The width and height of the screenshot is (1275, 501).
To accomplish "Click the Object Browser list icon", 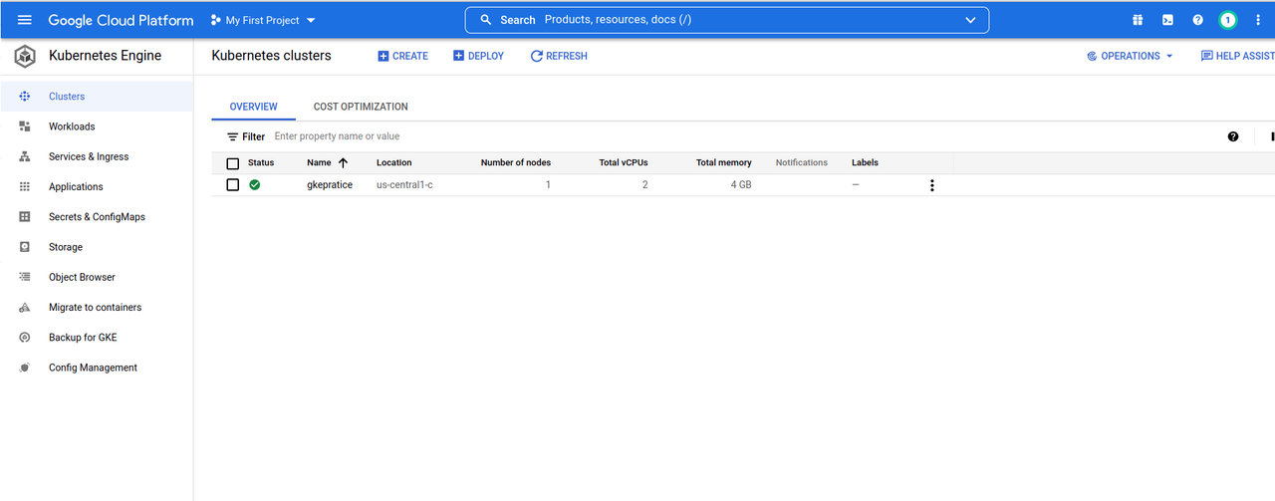I will coord(25,277).
